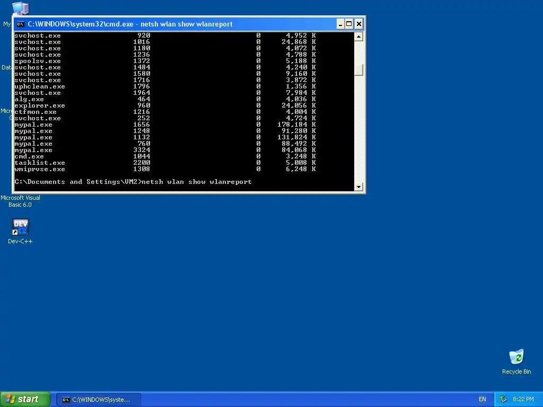Click the explorer.exe process name
543x407 pixels.
click(x=40, y=105)
